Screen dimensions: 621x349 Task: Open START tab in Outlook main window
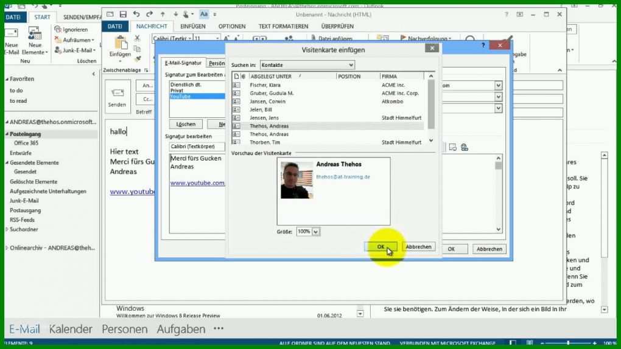click(x=42, y=17)
